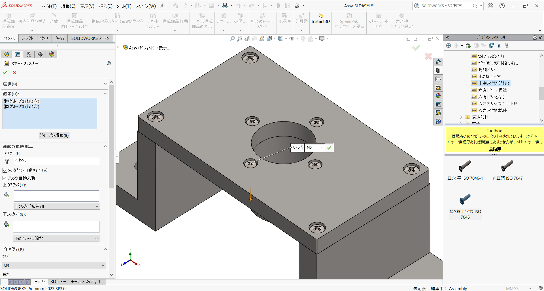544x291 pixels.
Task: Select 皿穴 平 ISO 7046-1 screw thumbnail
Action: tap(465, 170)
